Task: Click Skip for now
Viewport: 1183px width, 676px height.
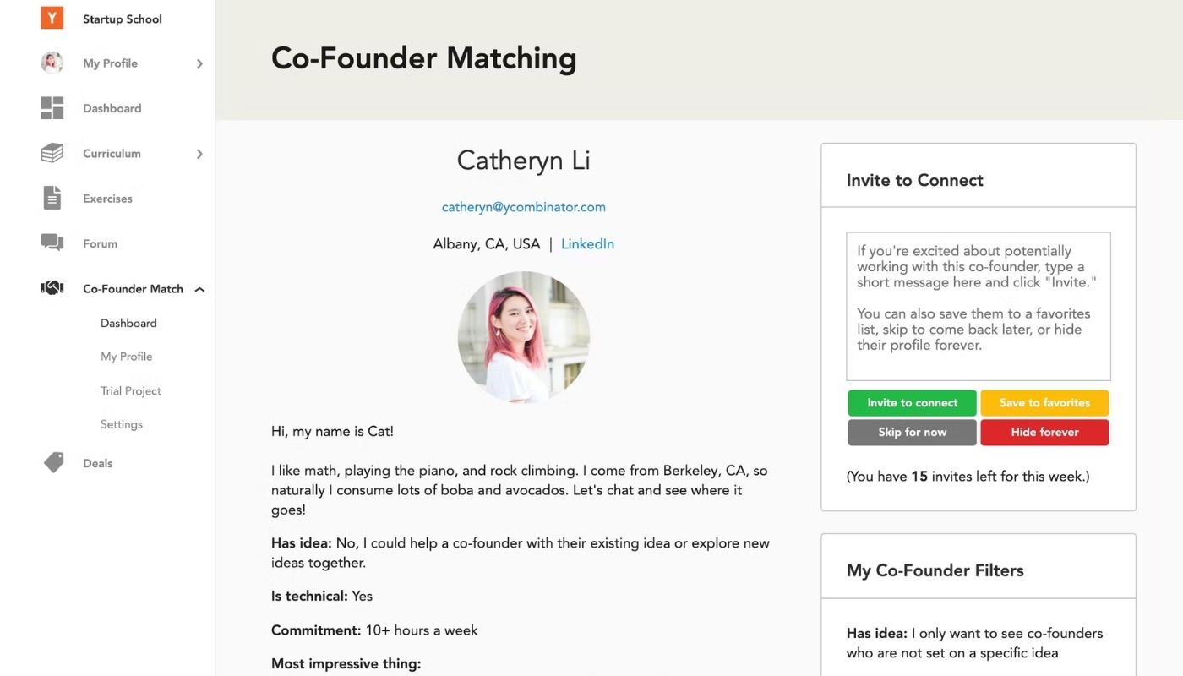Action: click(912, 432)
